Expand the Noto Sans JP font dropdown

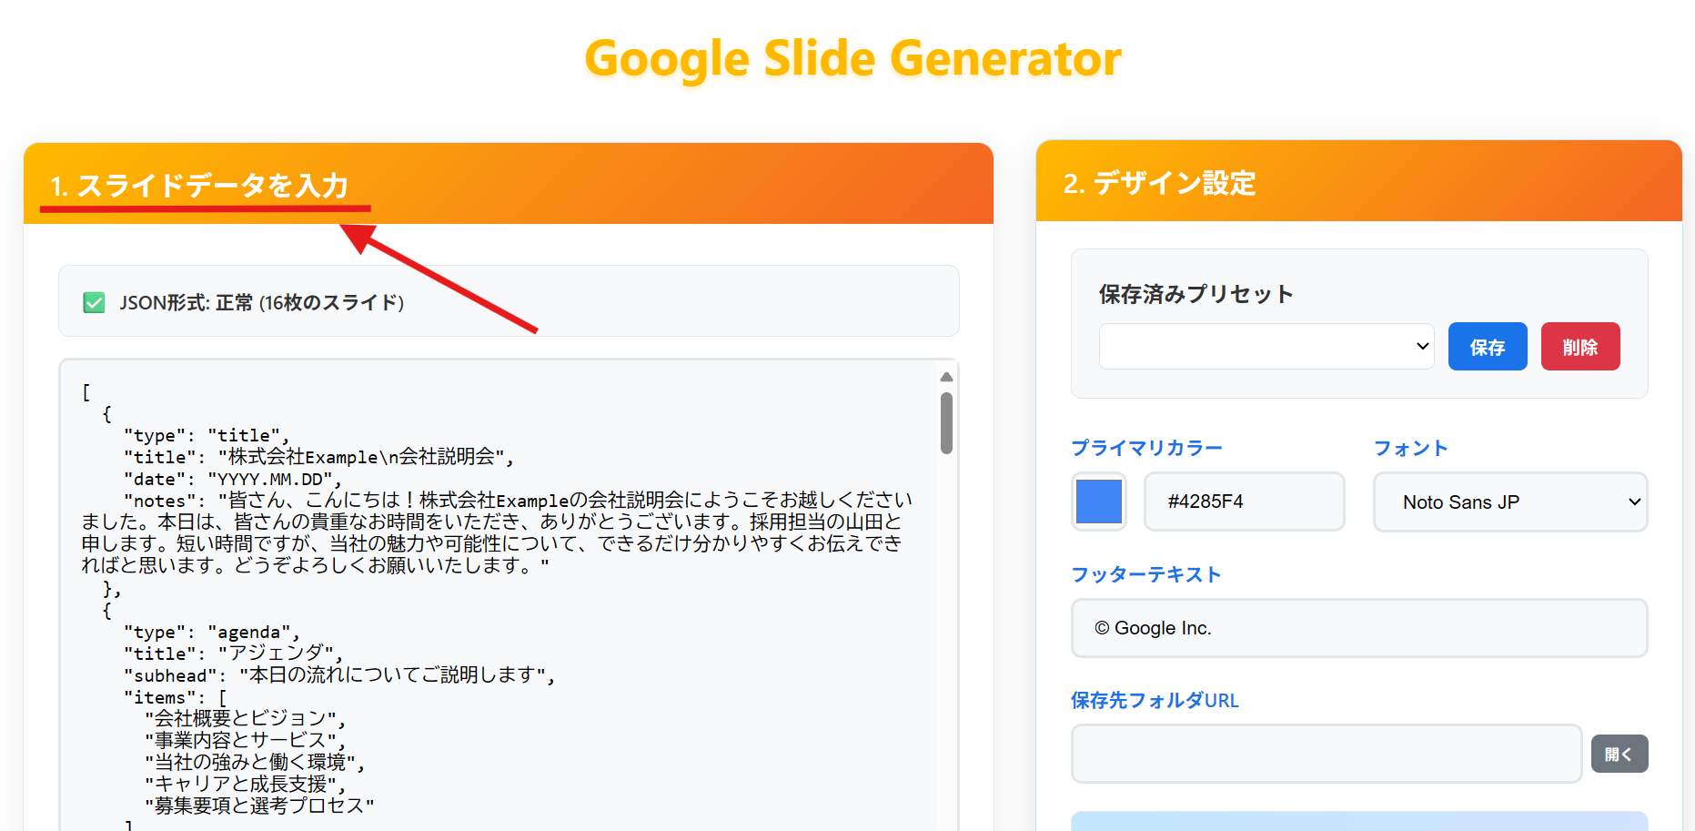point(1509,502)
